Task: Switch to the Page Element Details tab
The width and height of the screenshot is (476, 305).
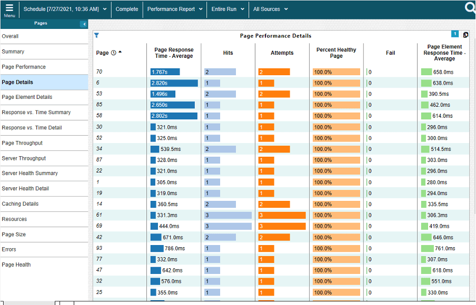Action: [x=27, y=97]
